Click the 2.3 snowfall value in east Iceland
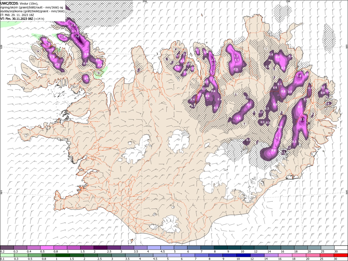 coord(302,119)
